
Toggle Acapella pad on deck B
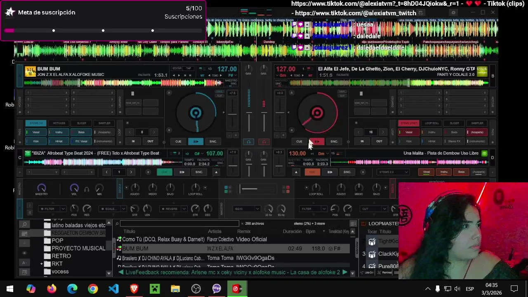pyautogui.click(x=477, y=132)
